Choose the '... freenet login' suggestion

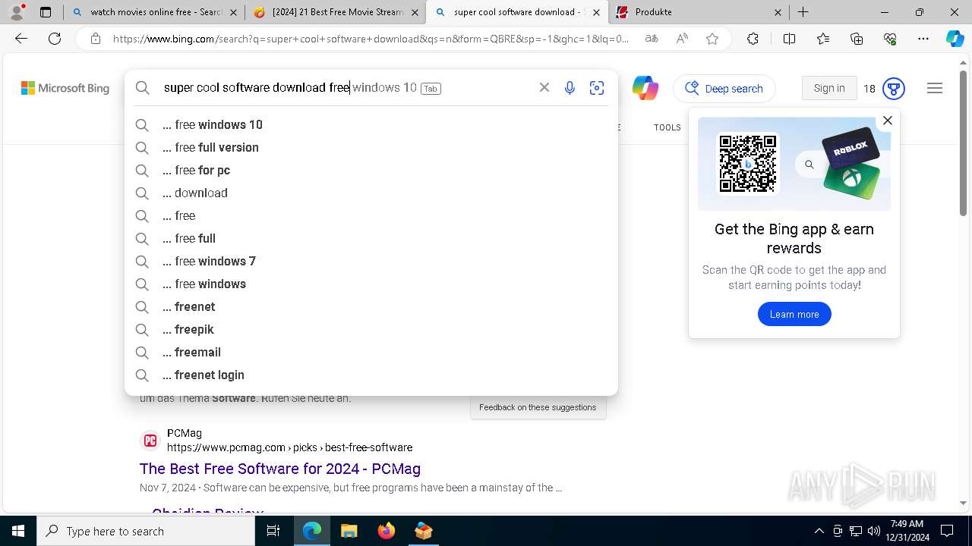[x=371, y=375]
